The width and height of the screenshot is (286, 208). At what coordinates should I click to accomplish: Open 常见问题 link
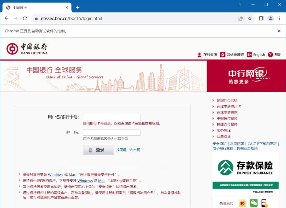(x=237, y=144)
